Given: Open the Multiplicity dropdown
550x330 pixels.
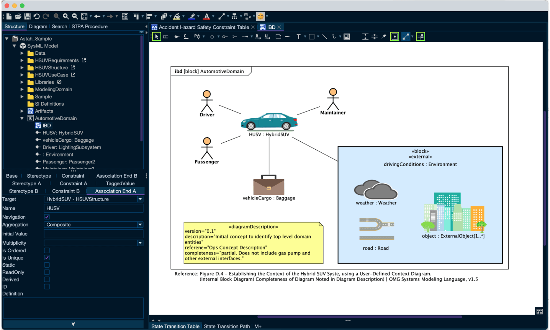Looking at the screenshot, I should tap(140, 243).
